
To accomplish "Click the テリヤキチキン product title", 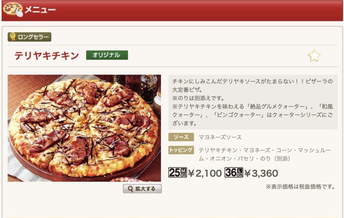I will point(46,56).
